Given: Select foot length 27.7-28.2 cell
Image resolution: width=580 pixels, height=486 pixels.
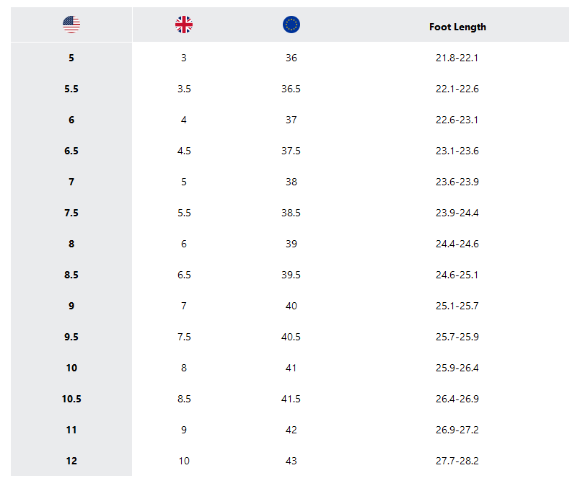Looking at the screenshot, I should point(457,461).
